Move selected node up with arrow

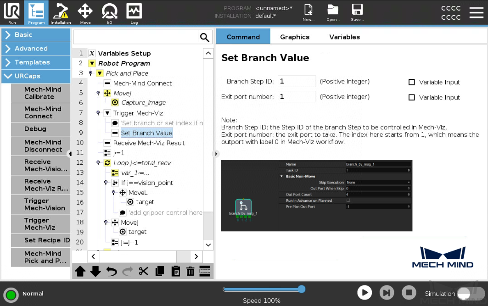pyautogui.click(x=80, y=271)
